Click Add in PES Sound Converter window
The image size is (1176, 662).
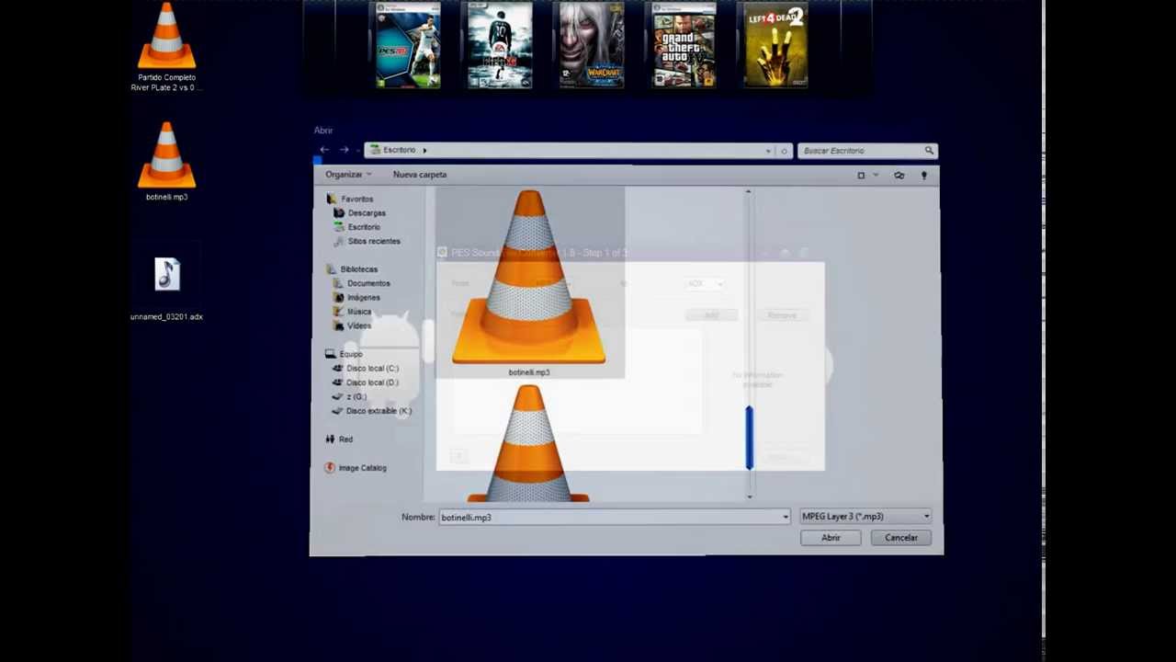pos(711,315)
